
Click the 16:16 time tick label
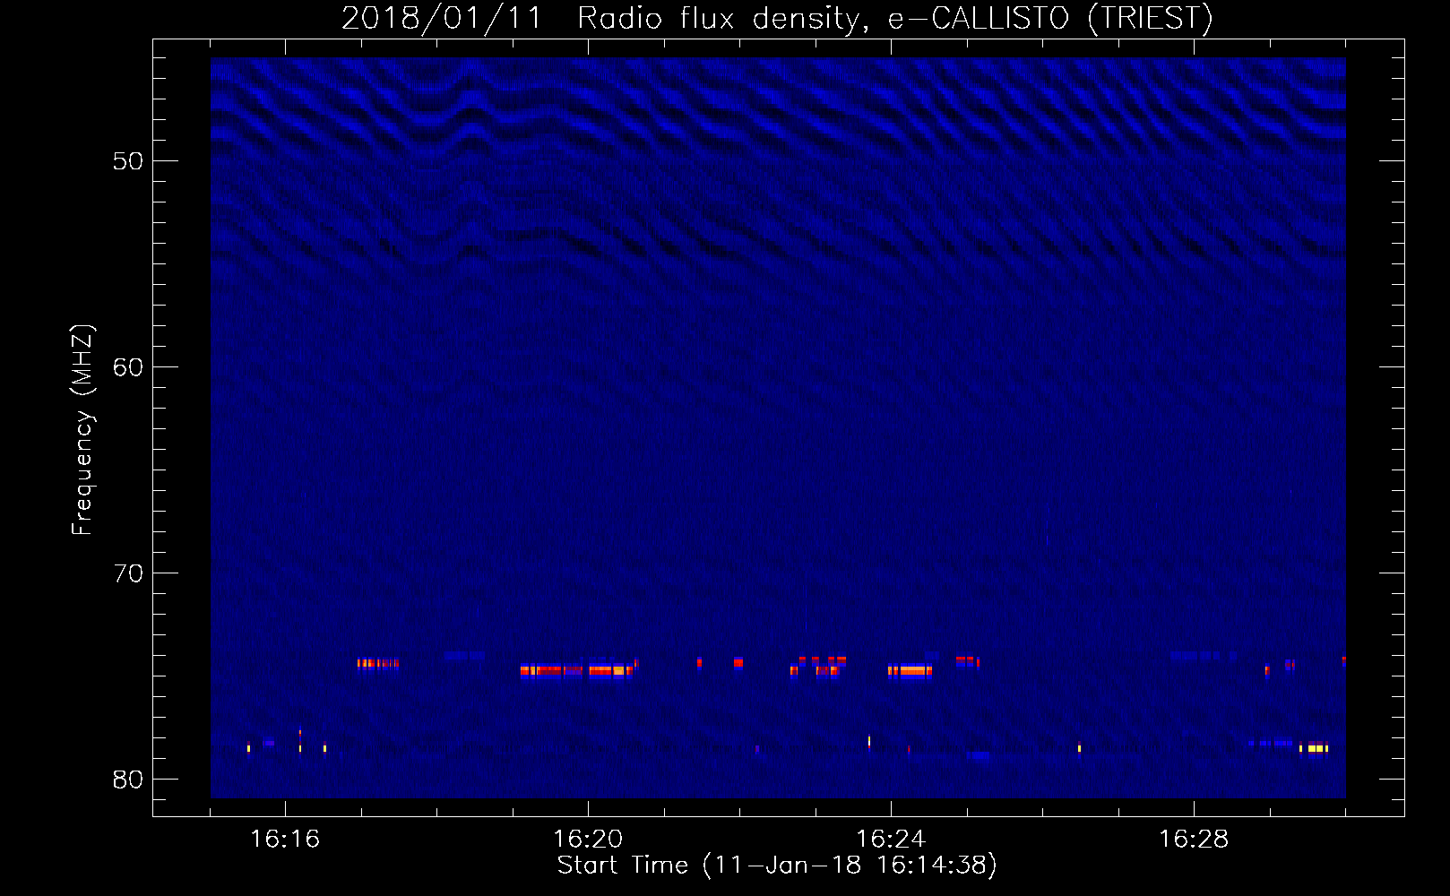285,839
